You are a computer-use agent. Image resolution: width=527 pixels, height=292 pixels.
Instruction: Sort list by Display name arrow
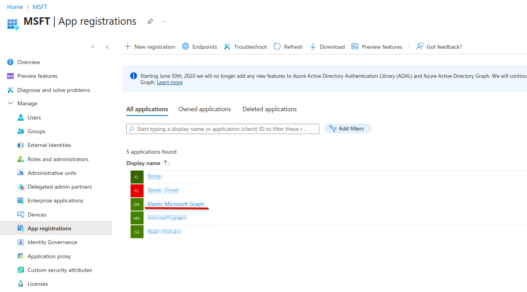pyautogui.click(x=166, y=163)
